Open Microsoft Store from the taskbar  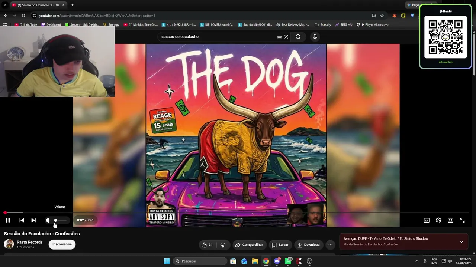tap(233, 261)
